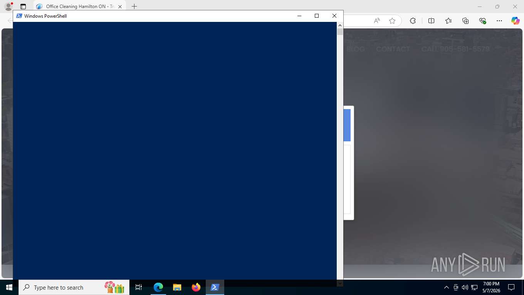Image resolution: width=524 pixels, height=295 pixels.
Task: Open the Collections icon in Edge
Action: point(465,21)
